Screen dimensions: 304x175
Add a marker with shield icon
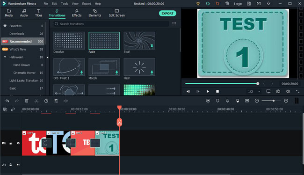218,101
